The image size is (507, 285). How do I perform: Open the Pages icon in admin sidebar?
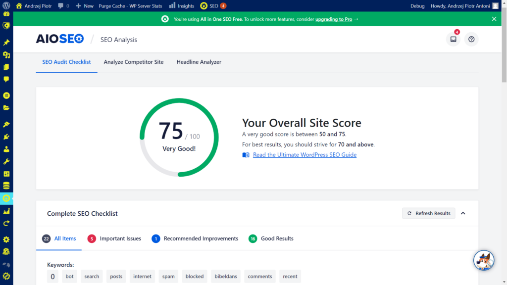point(6,67)
